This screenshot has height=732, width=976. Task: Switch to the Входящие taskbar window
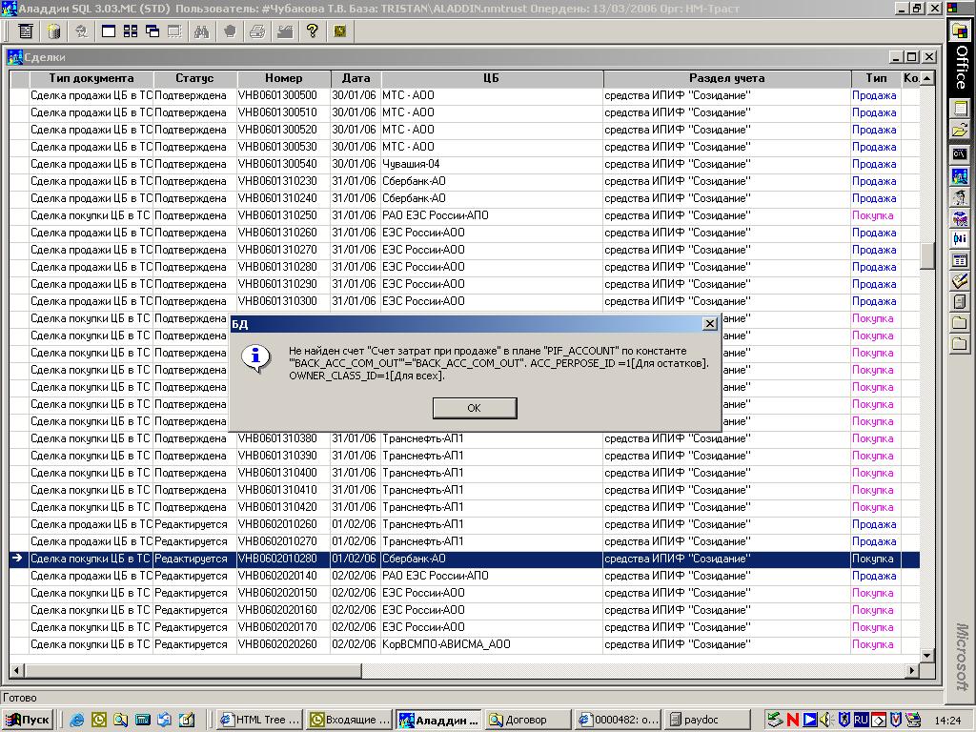point(350,720)
